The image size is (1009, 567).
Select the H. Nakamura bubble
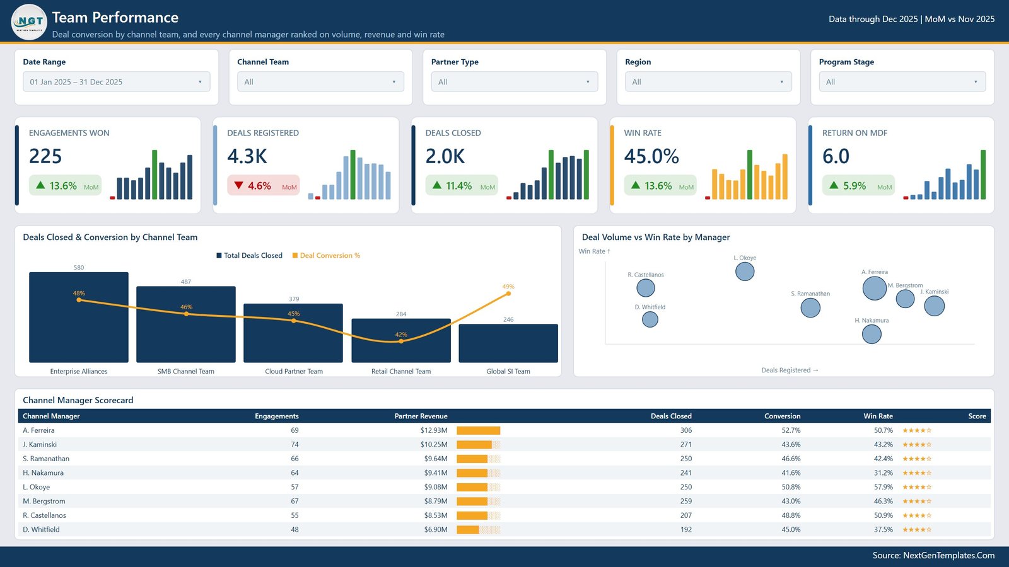[x=872, y=334]
